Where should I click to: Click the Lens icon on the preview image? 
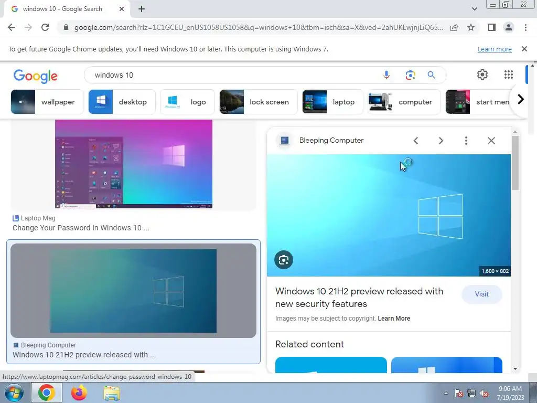[284, 260]
